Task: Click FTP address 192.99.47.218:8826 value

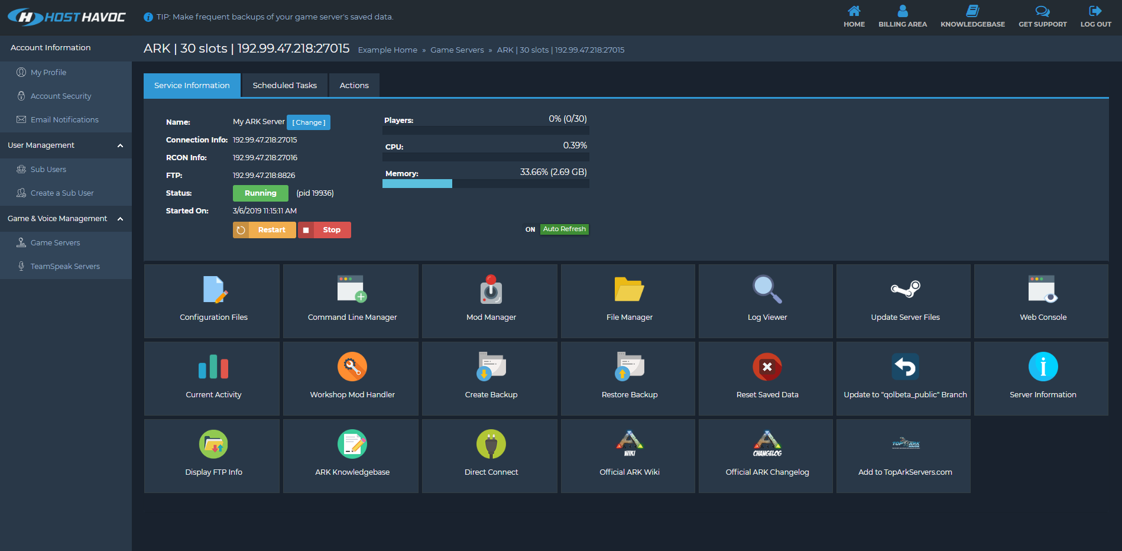Action: pyautogui.click(x=264, y=176)
